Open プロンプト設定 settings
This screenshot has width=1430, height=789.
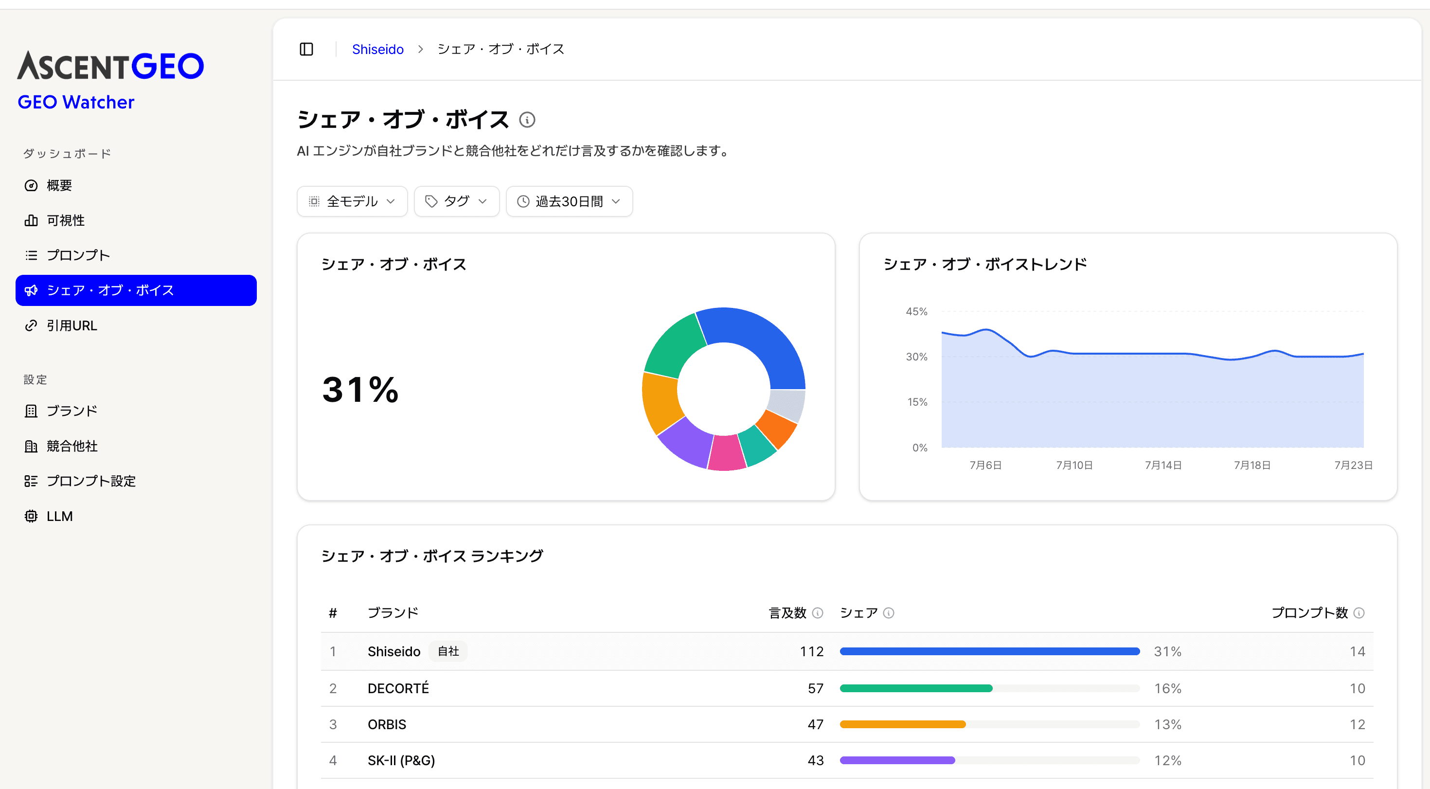[136, 482]
